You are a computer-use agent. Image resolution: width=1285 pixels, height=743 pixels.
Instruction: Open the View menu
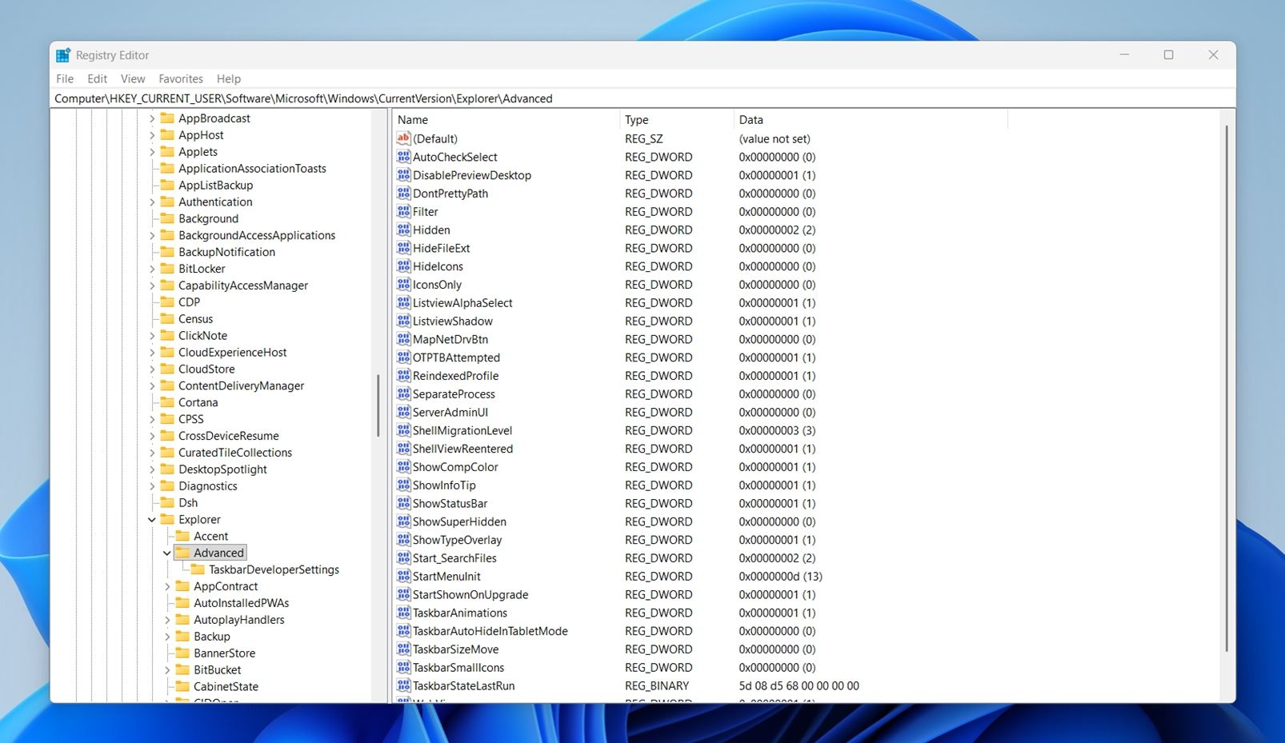(133, 78)
